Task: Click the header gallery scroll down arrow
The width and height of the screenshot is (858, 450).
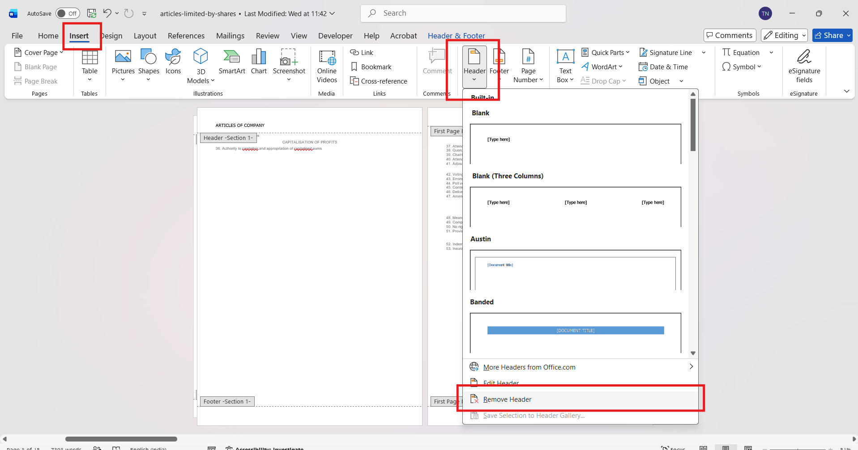Action: (x=693, y=353)
